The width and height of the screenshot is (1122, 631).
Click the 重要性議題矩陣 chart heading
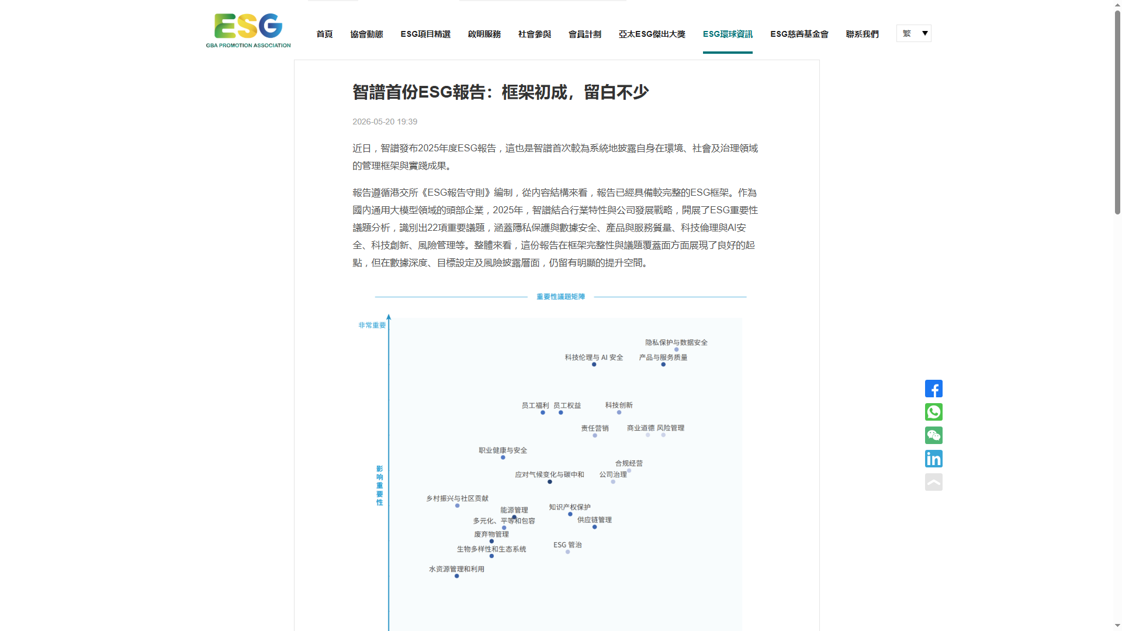point(560,297)
